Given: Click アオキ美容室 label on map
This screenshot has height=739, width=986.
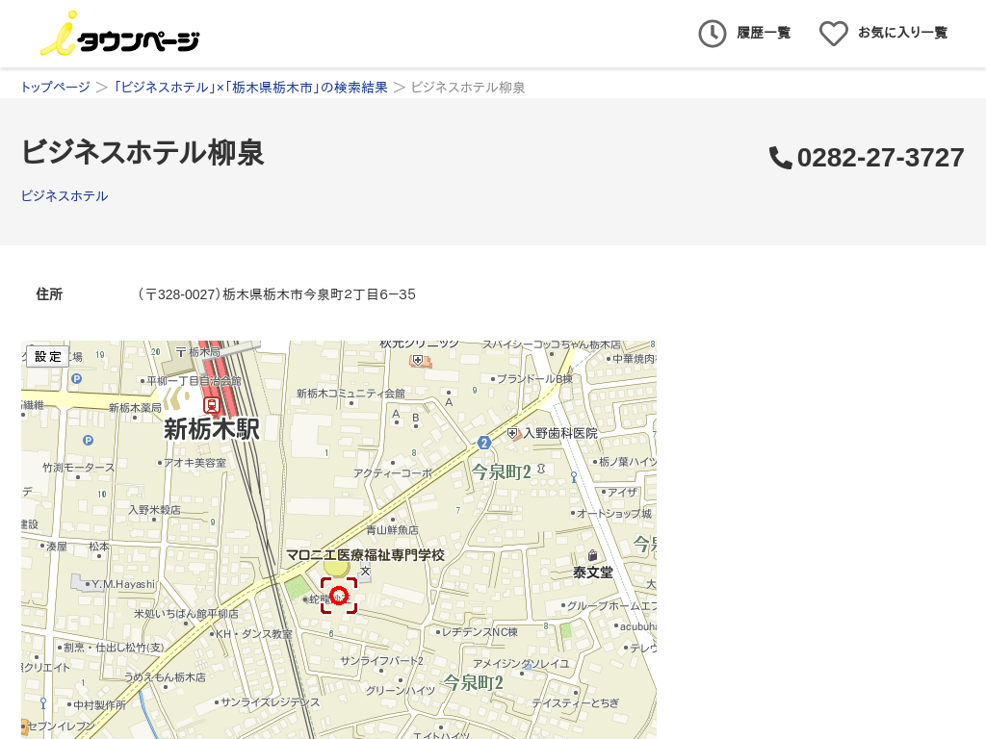Looking at the screenshot, I should coord(195,463).
